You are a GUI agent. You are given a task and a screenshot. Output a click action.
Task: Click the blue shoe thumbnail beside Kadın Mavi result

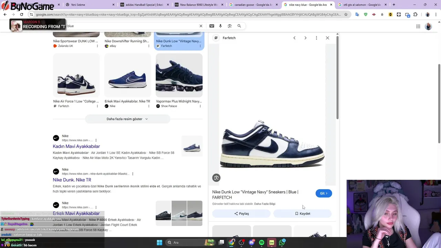[192, 146]
